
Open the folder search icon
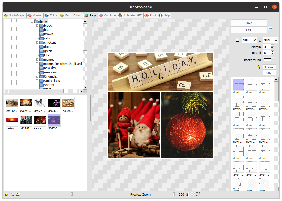pos(18,194)
